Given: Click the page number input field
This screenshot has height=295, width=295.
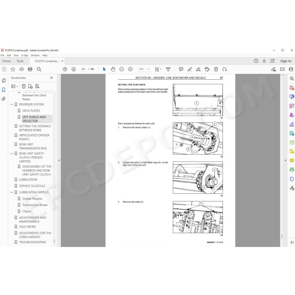Looking at the screenshot, I should pyautogui.click(x=83, y=69).
